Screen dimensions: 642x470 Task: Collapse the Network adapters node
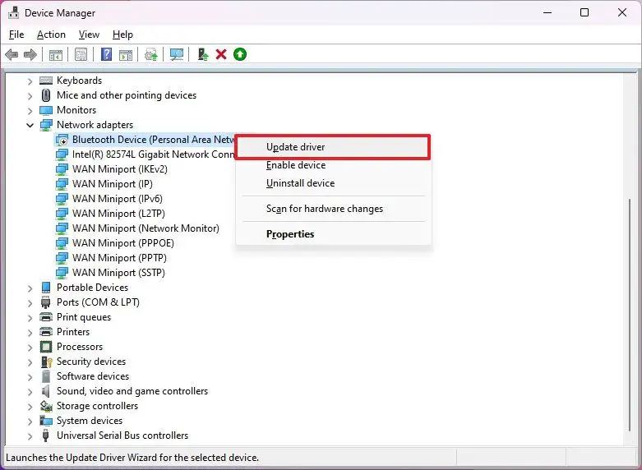[x=30, y=125]
